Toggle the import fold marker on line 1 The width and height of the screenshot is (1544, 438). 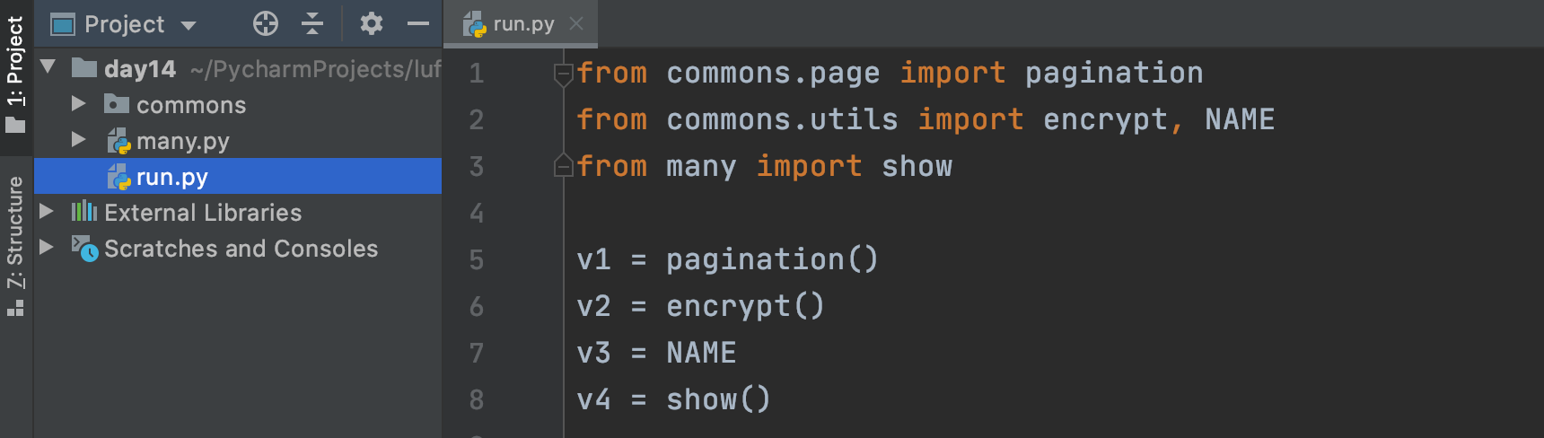pos(564,74)
